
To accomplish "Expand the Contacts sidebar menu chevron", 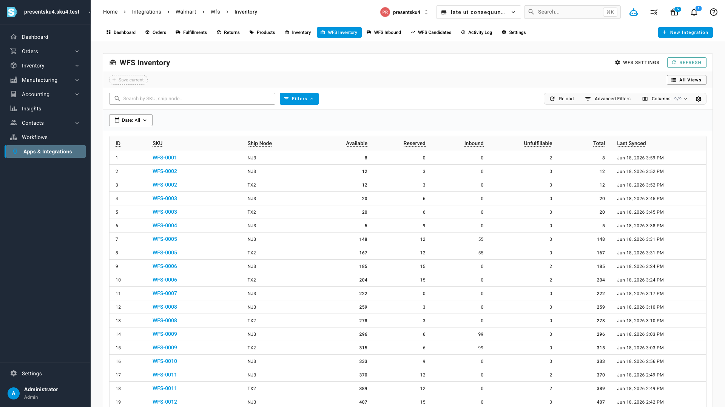I will click(x=77, y=123).
